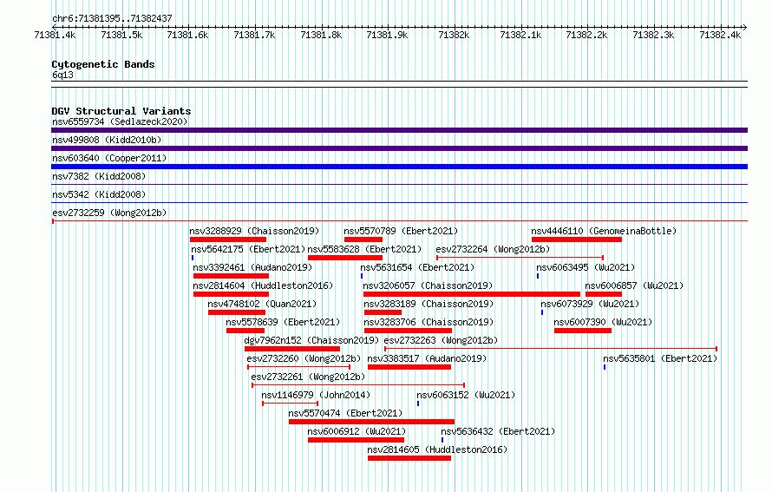Click the 71381.7k ruler tick label
The height and width of the screenshot is (492, 772).
tap(254, 35)
